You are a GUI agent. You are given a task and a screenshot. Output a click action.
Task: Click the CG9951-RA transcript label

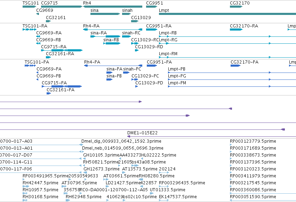pyautogui.click(x=159, y=26)
